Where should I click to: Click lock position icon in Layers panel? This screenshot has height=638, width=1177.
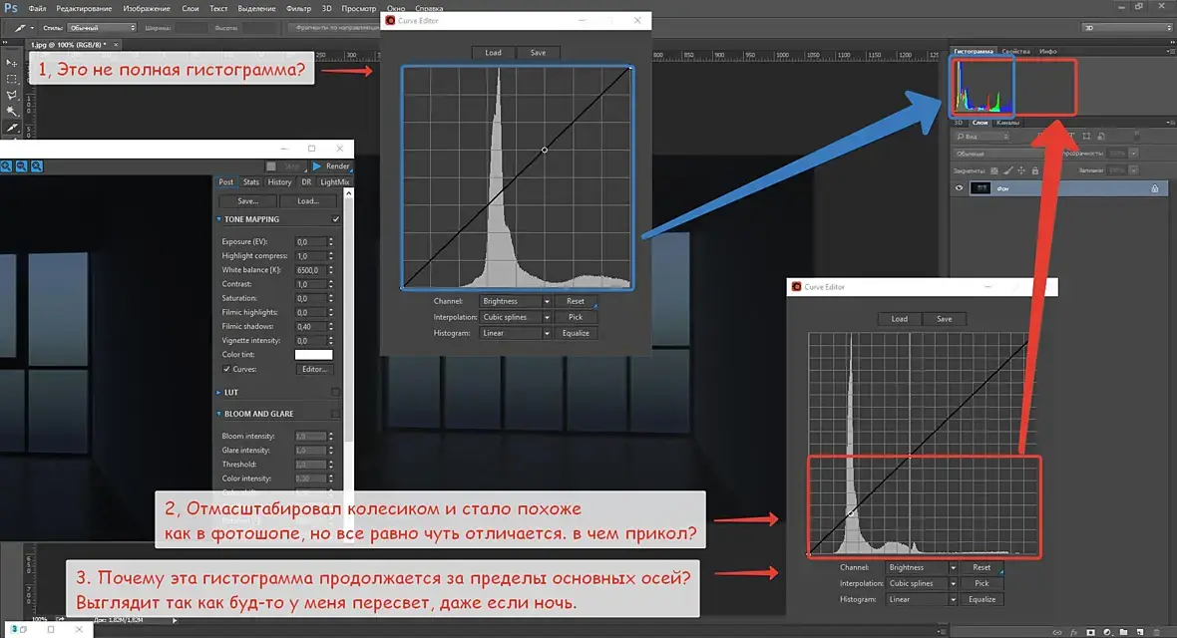click(1020, 170)
